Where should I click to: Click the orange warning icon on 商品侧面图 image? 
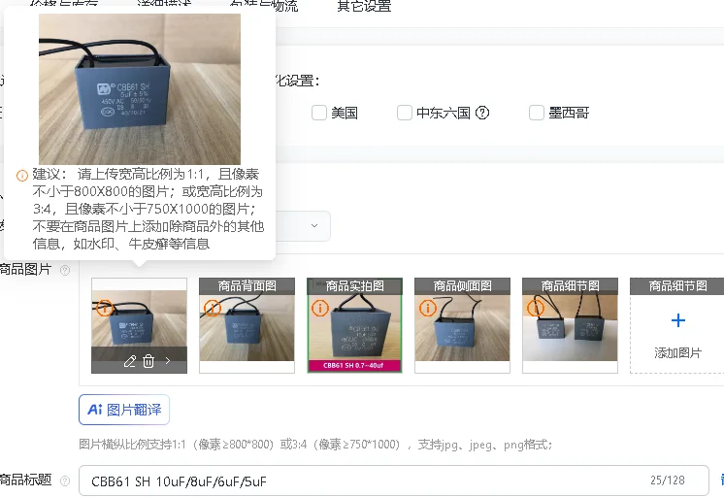click(428, 308)
